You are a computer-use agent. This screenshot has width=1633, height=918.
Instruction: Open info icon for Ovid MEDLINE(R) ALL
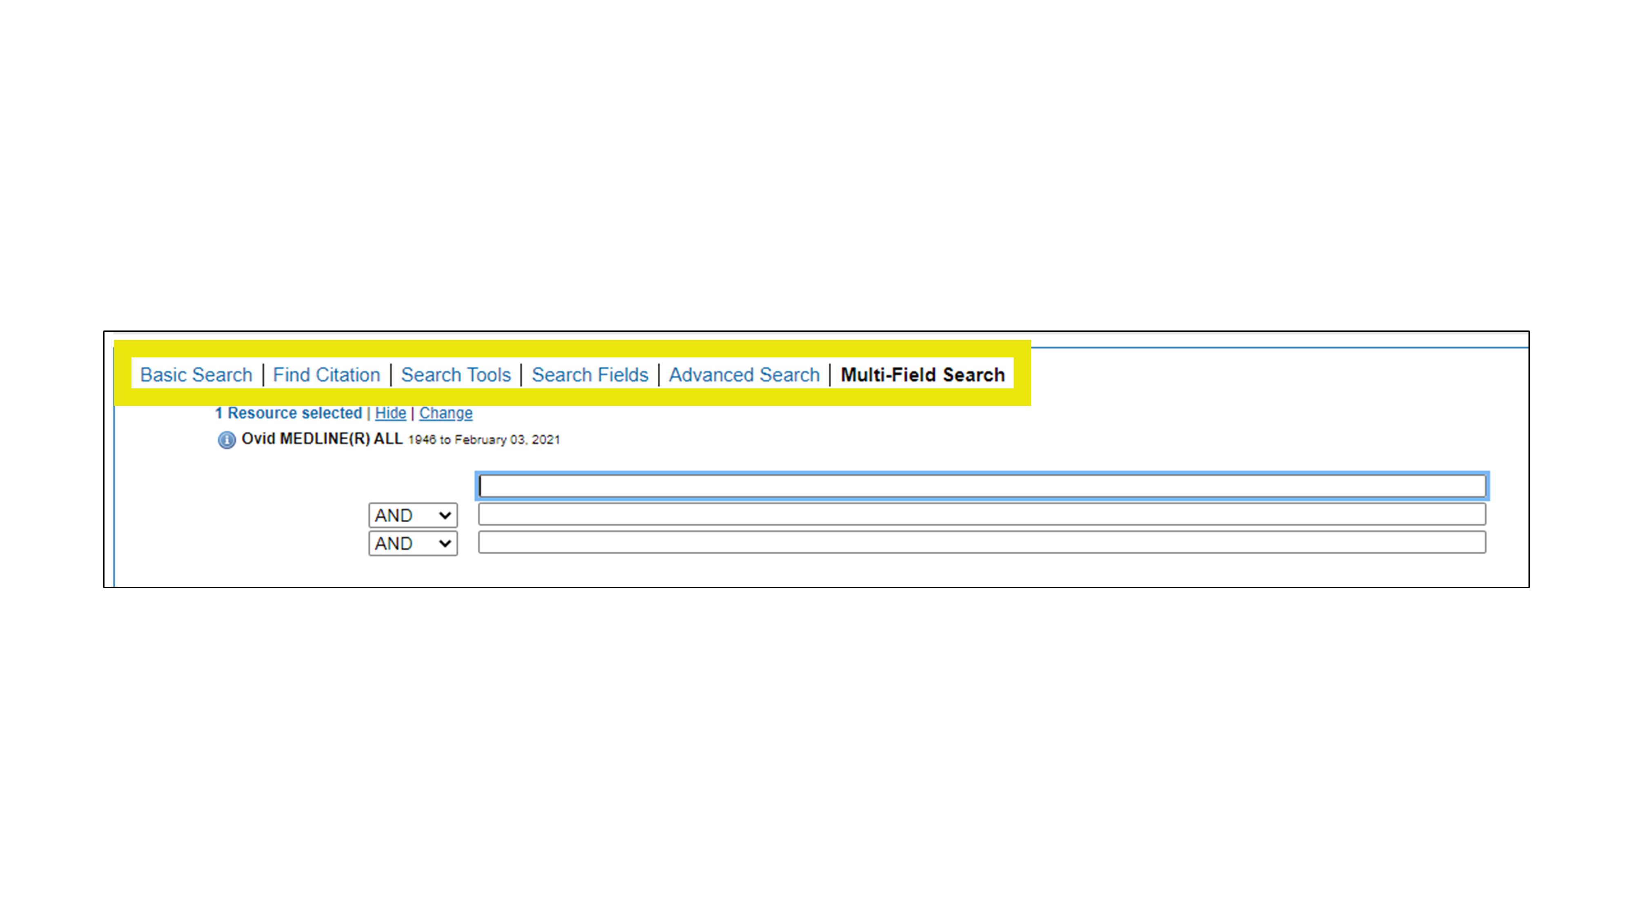point(226,440)
